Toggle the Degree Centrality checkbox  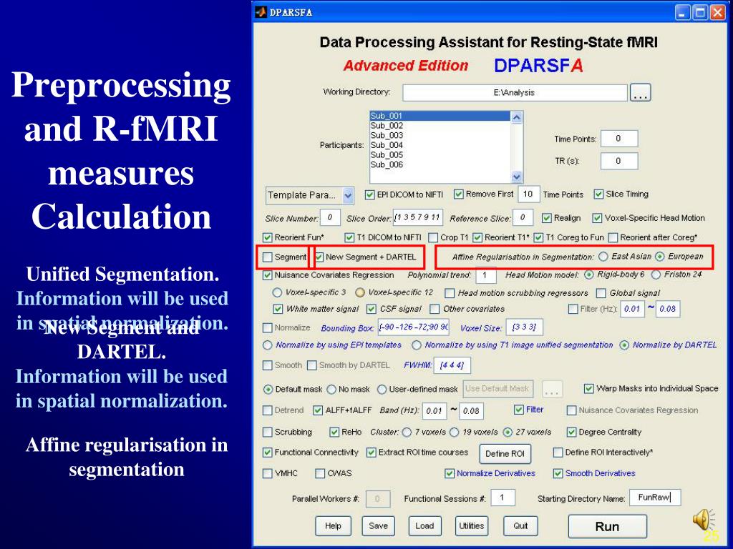click(572, 432)
